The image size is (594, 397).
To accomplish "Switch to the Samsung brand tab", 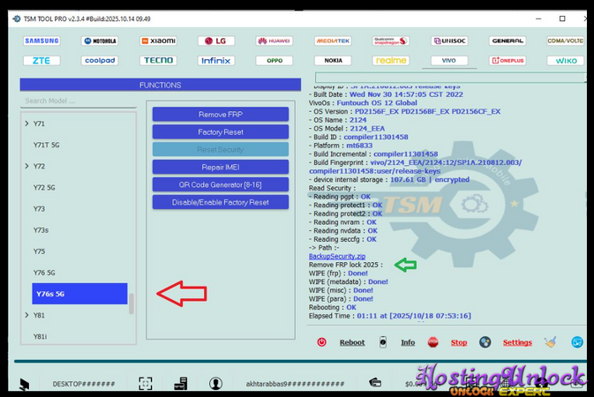I will click(41, 41).
